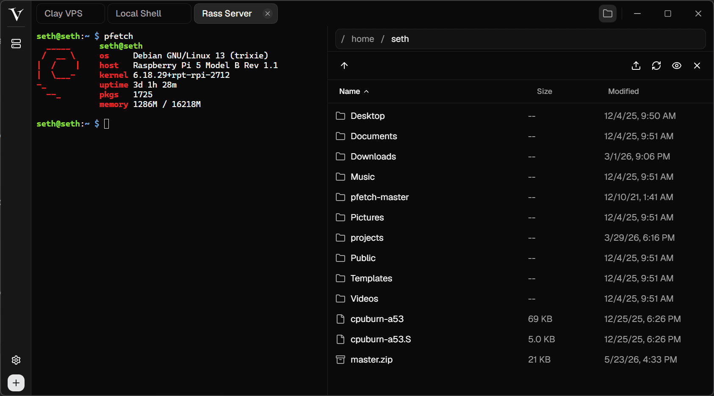This screenshot has width=714, height=396.
Task: Navigate to root slash in path
Action: pyautogui.click(x=343, y=39)
